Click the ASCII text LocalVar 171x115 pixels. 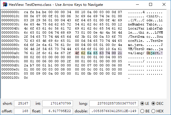[136, 28]
